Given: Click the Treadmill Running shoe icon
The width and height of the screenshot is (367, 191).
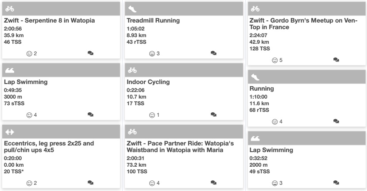Looking at the screenshot, I should 132,9.
